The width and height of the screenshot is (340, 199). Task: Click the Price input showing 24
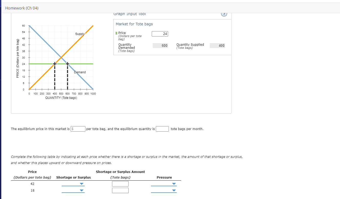[160, 34]
